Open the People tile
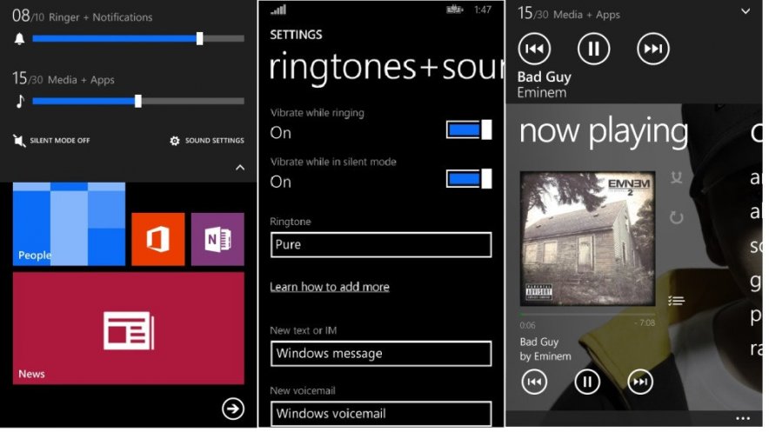Viewport: 769px width, 432px height. [69, 224]
